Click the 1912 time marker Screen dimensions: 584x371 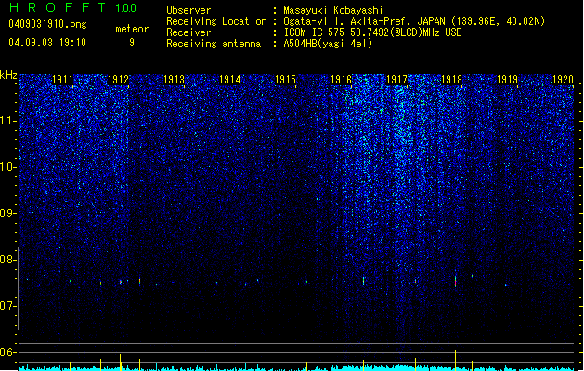[x=118, y=80]
